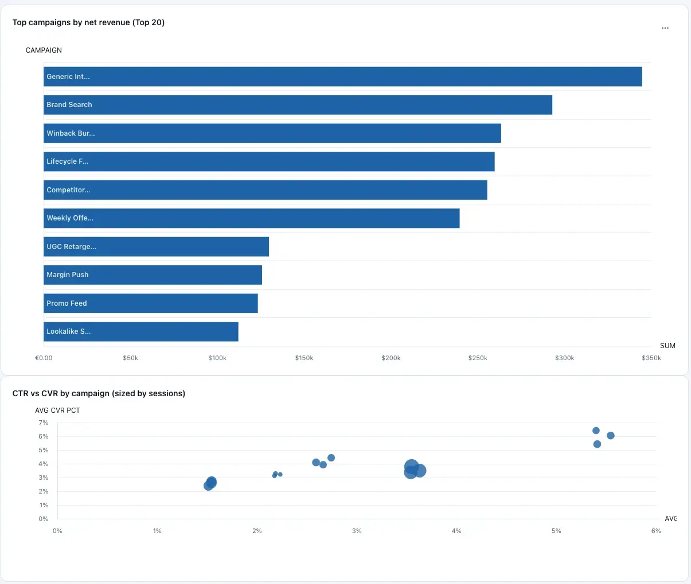691x584 pixels.
Task: Select the UGC Retarge... bar
Action: coord(157,246)
